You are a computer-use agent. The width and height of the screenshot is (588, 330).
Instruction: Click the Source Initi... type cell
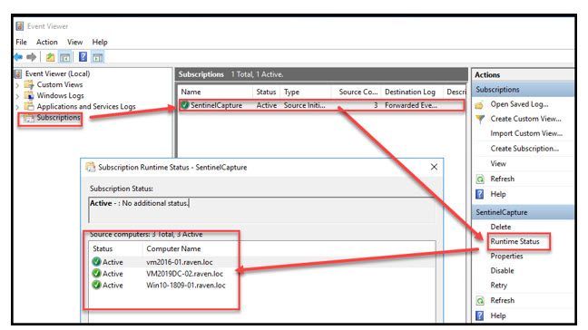[x=305, y=105]
